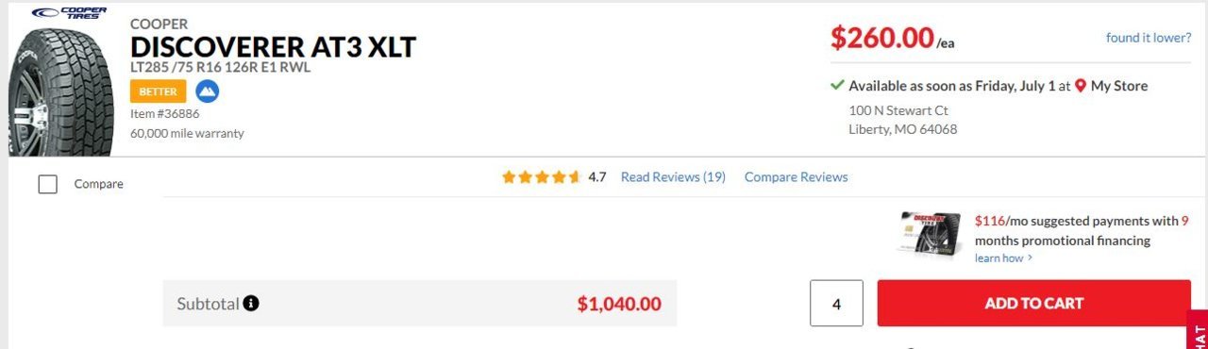This screenshot has height=349, width=1208.
Task: Click the Subtotal info icon
Action: 251,304
